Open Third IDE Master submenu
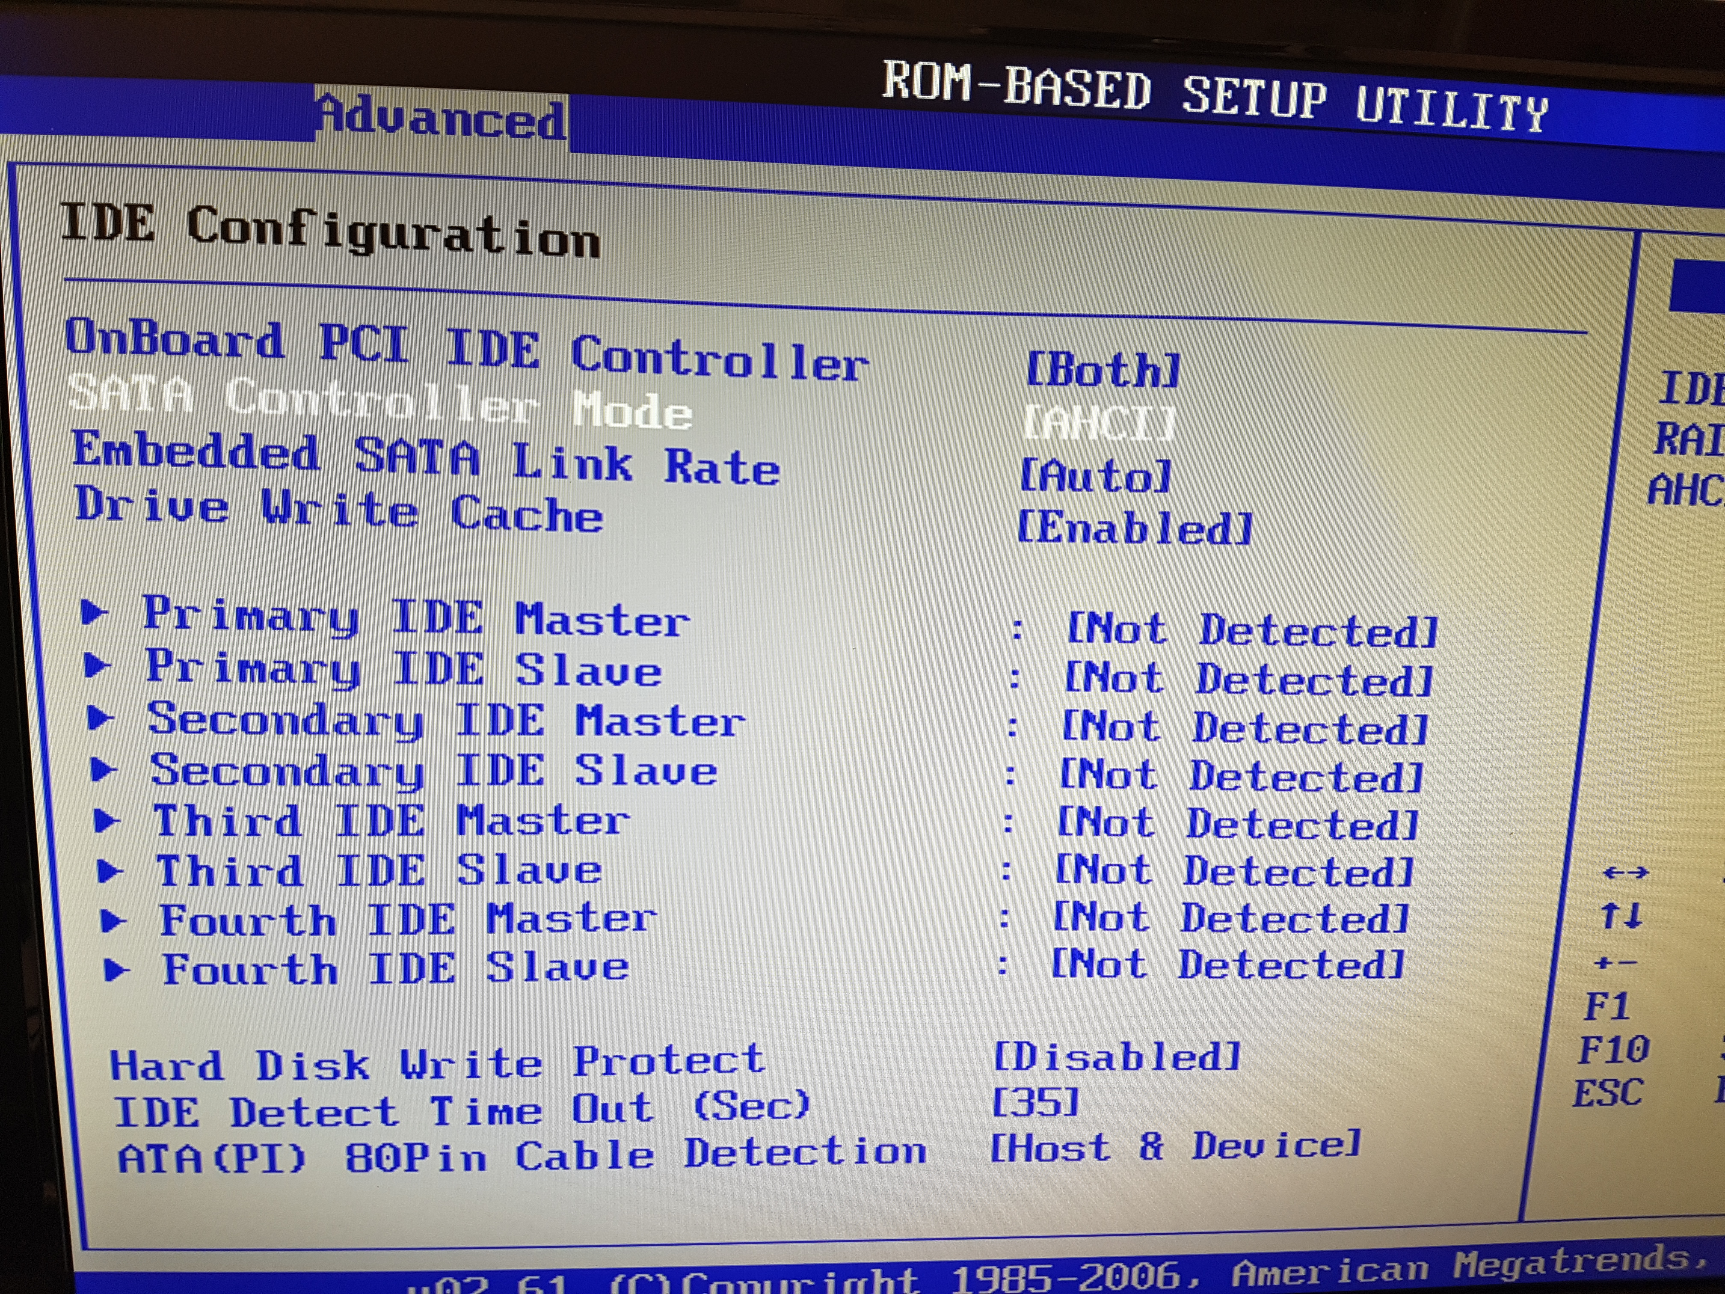This screenshot has height=1294, width=1725. [x=391, y=821]
